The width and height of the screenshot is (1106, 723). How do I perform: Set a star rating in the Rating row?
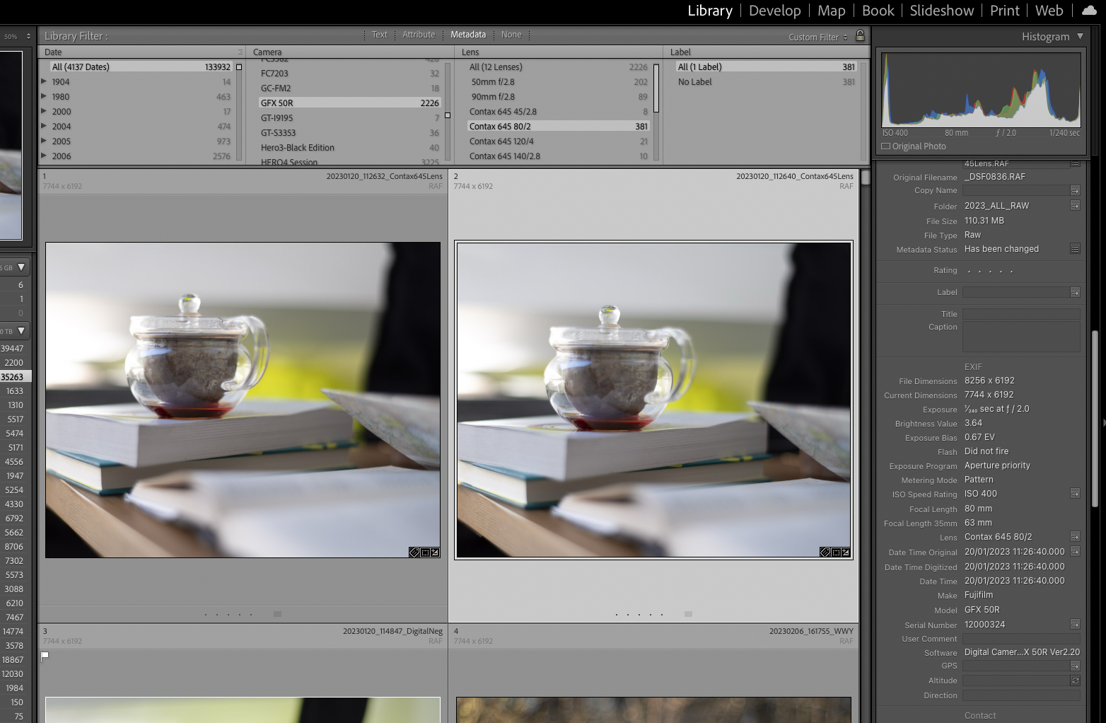coord(990,271)
